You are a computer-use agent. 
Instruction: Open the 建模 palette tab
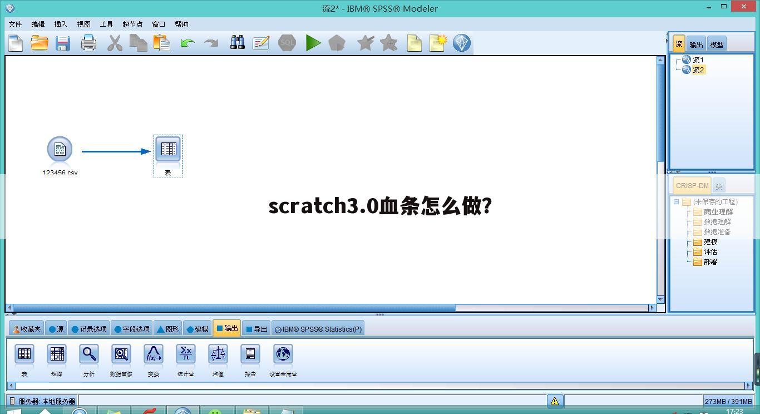[197, 329]
